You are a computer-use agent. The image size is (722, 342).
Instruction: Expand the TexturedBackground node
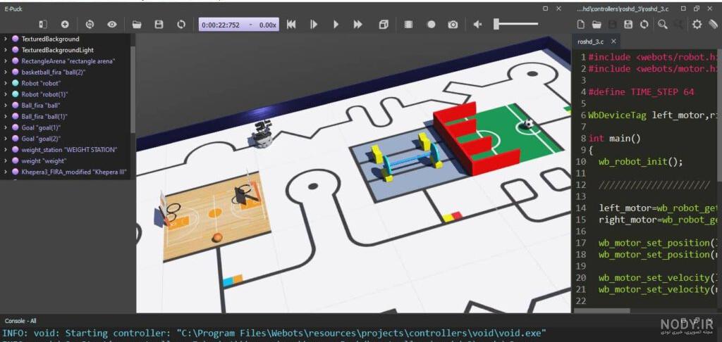(5, 39)
